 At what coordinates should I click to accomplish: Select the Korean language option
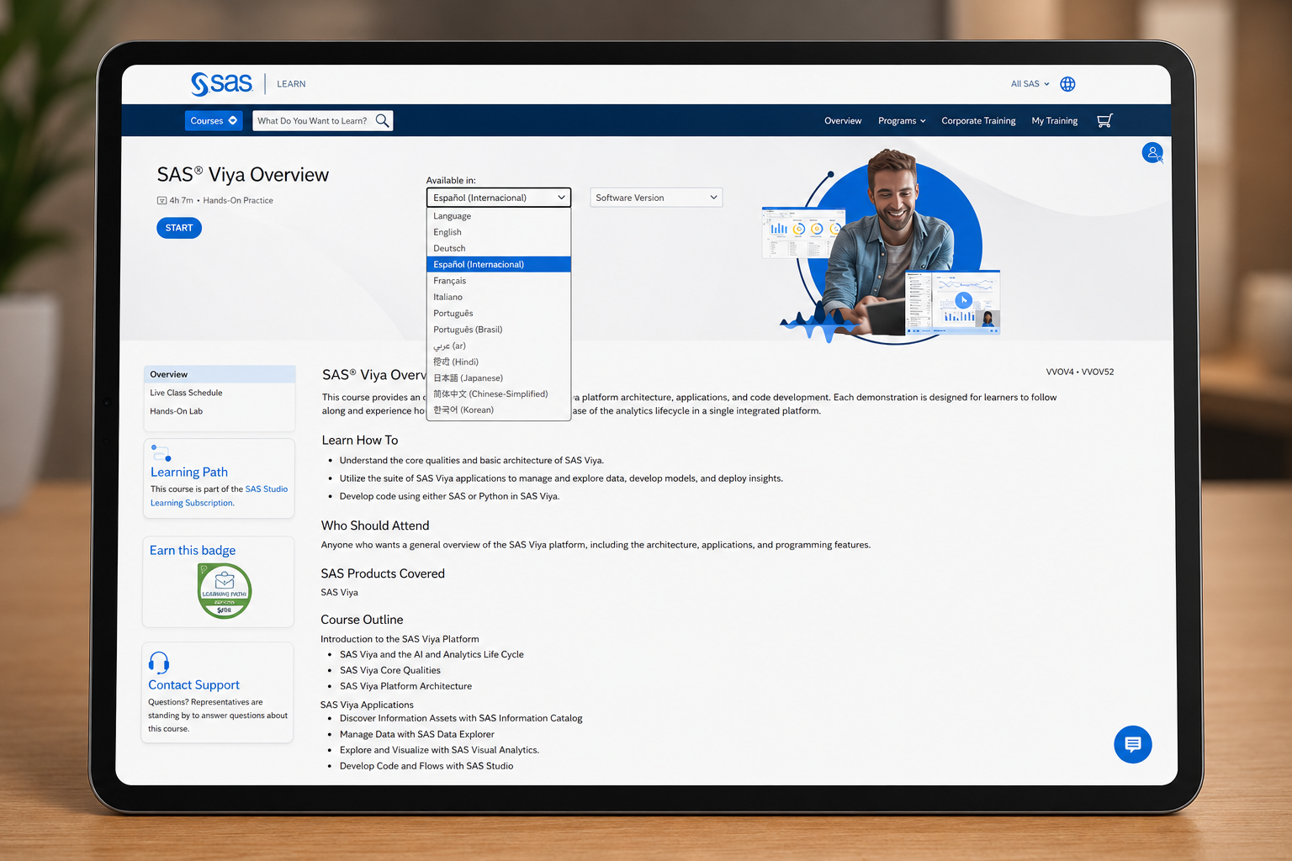tap(499, 410)
